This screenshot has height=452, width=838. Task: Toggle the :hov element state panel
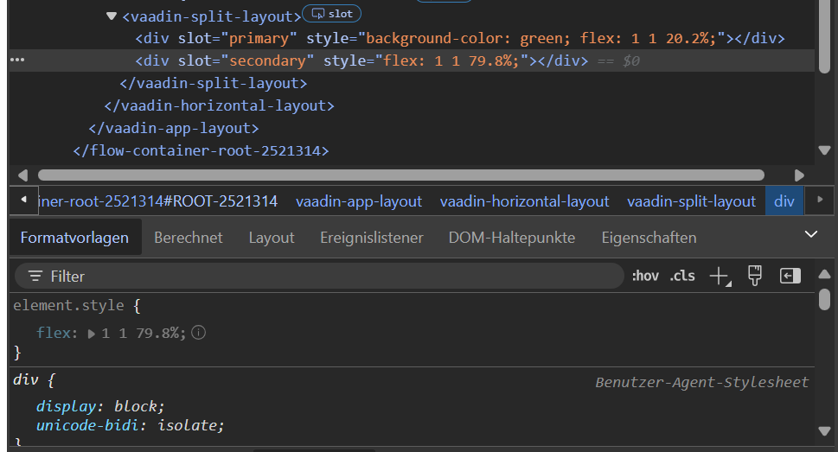pos(645,277)
